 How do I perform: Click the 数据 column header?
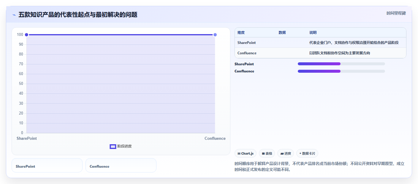click(x=282, y=33)
